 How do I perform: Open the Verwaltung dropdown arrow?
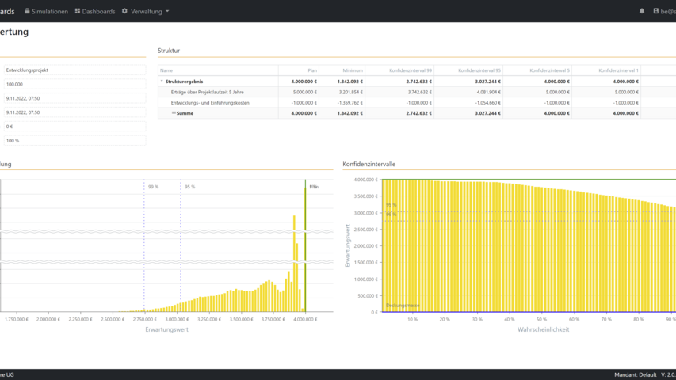(167, 12)
